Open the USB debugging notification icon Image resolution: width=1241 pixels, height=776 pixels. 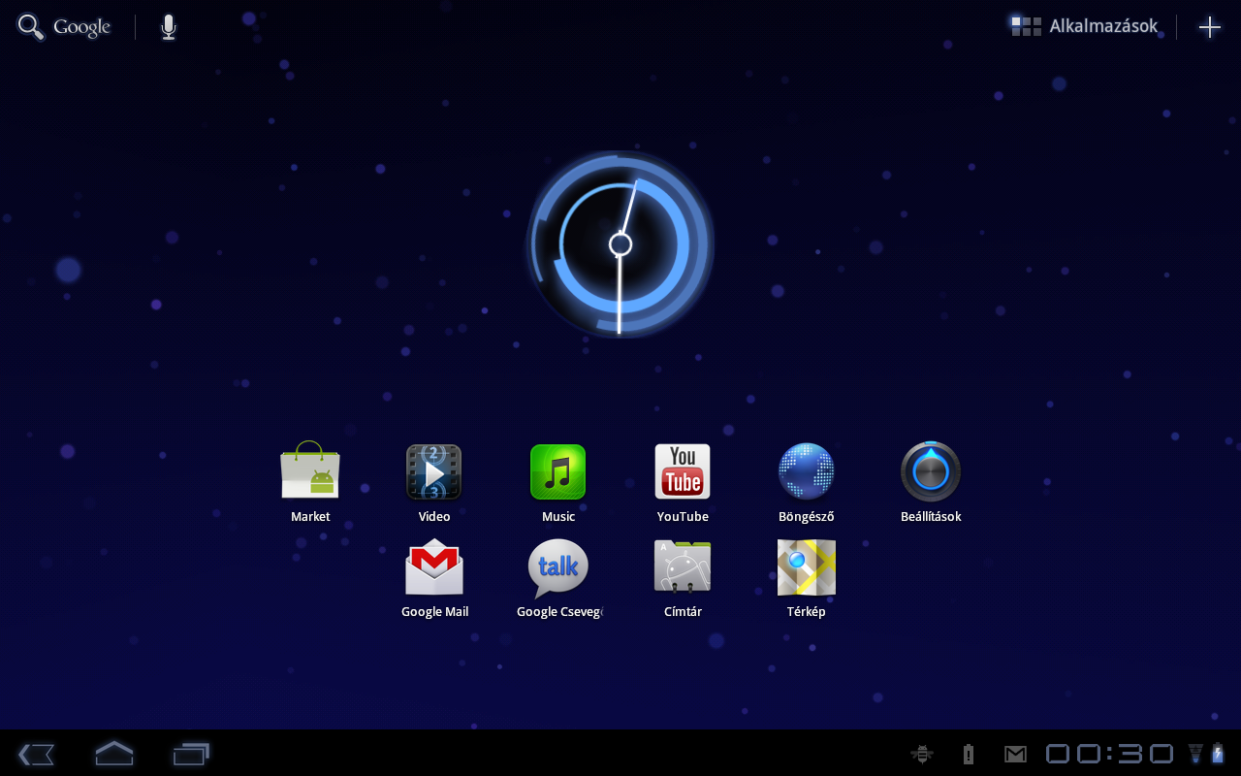pyautogui.click(x=922, y=754)
